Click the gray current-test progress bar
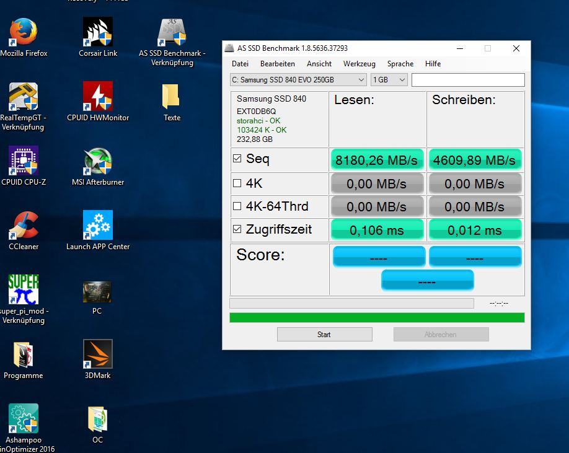569x453 pixels. [x=351, y=303]
